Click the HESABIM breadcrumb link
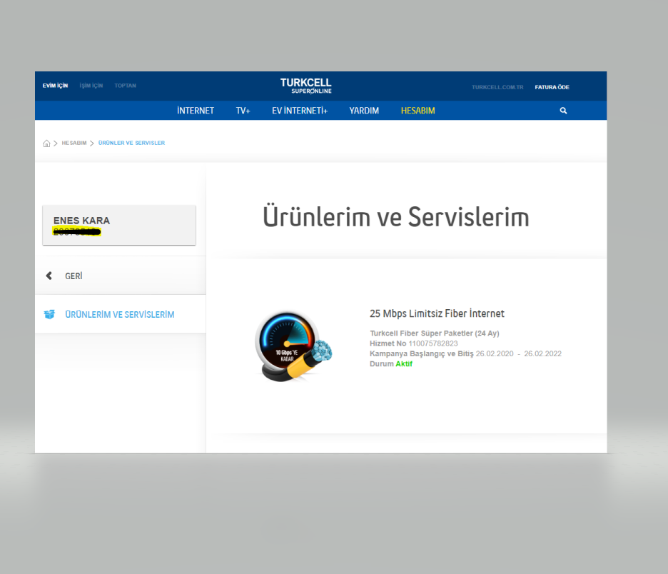 pyautogui.click(x=74, y=143)
